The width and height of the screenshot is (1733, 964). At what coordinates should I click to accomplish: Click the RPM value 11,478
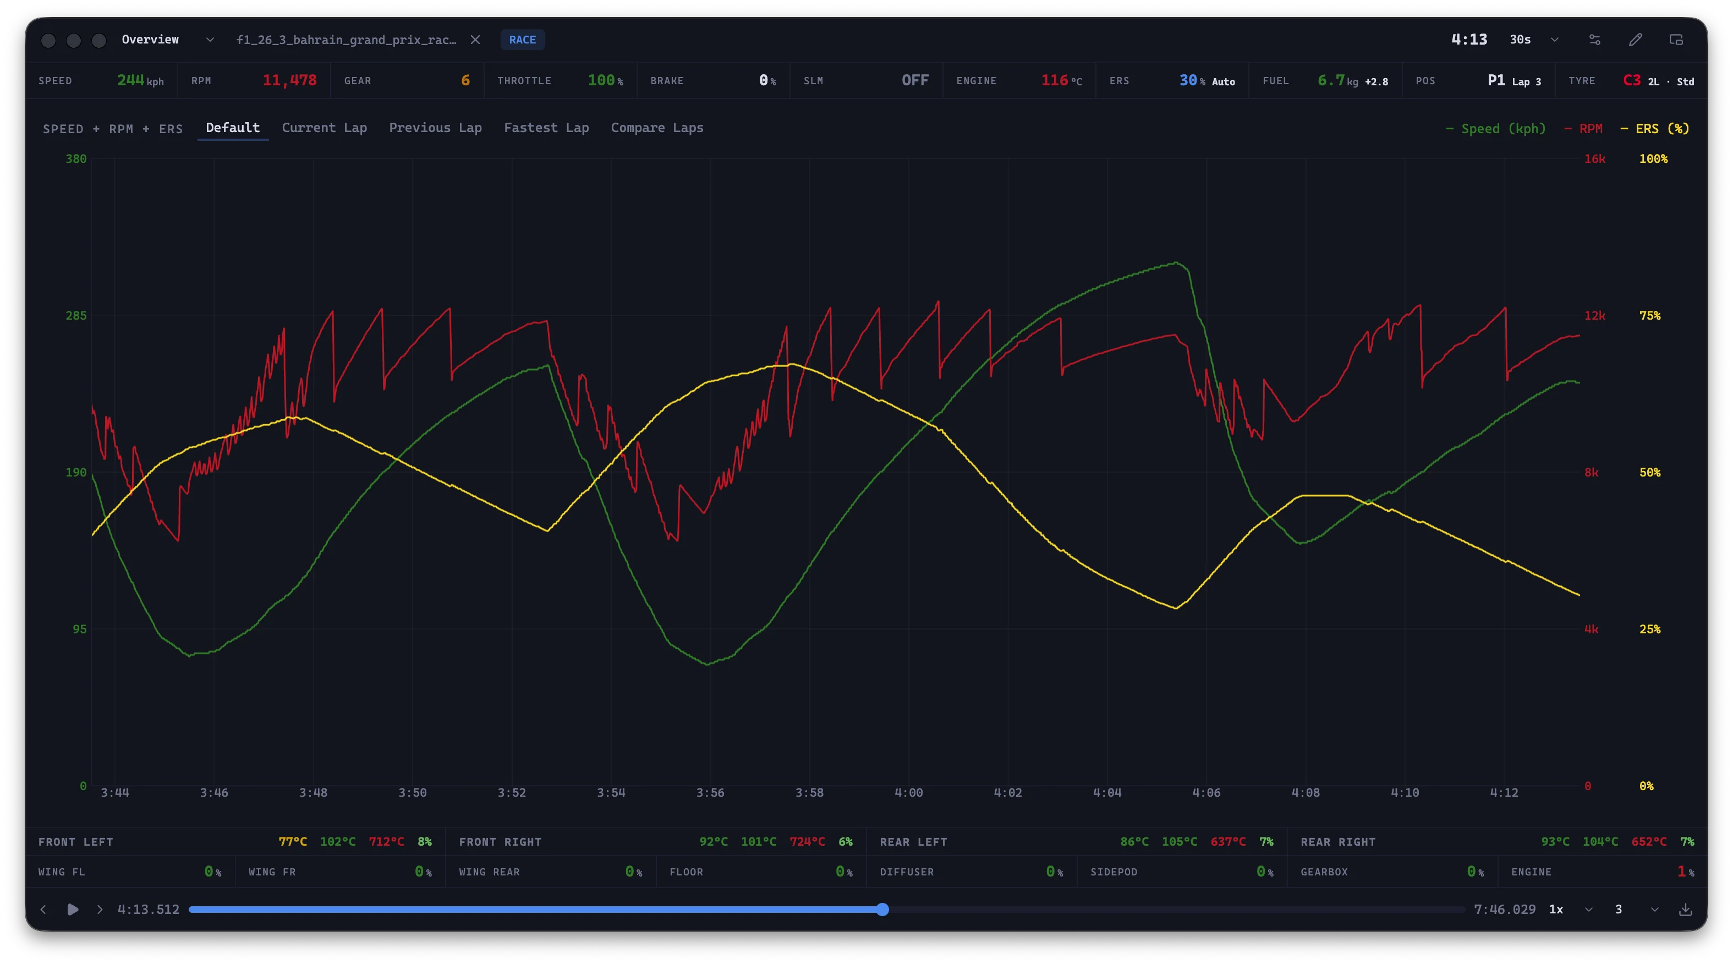pos(289,81)
